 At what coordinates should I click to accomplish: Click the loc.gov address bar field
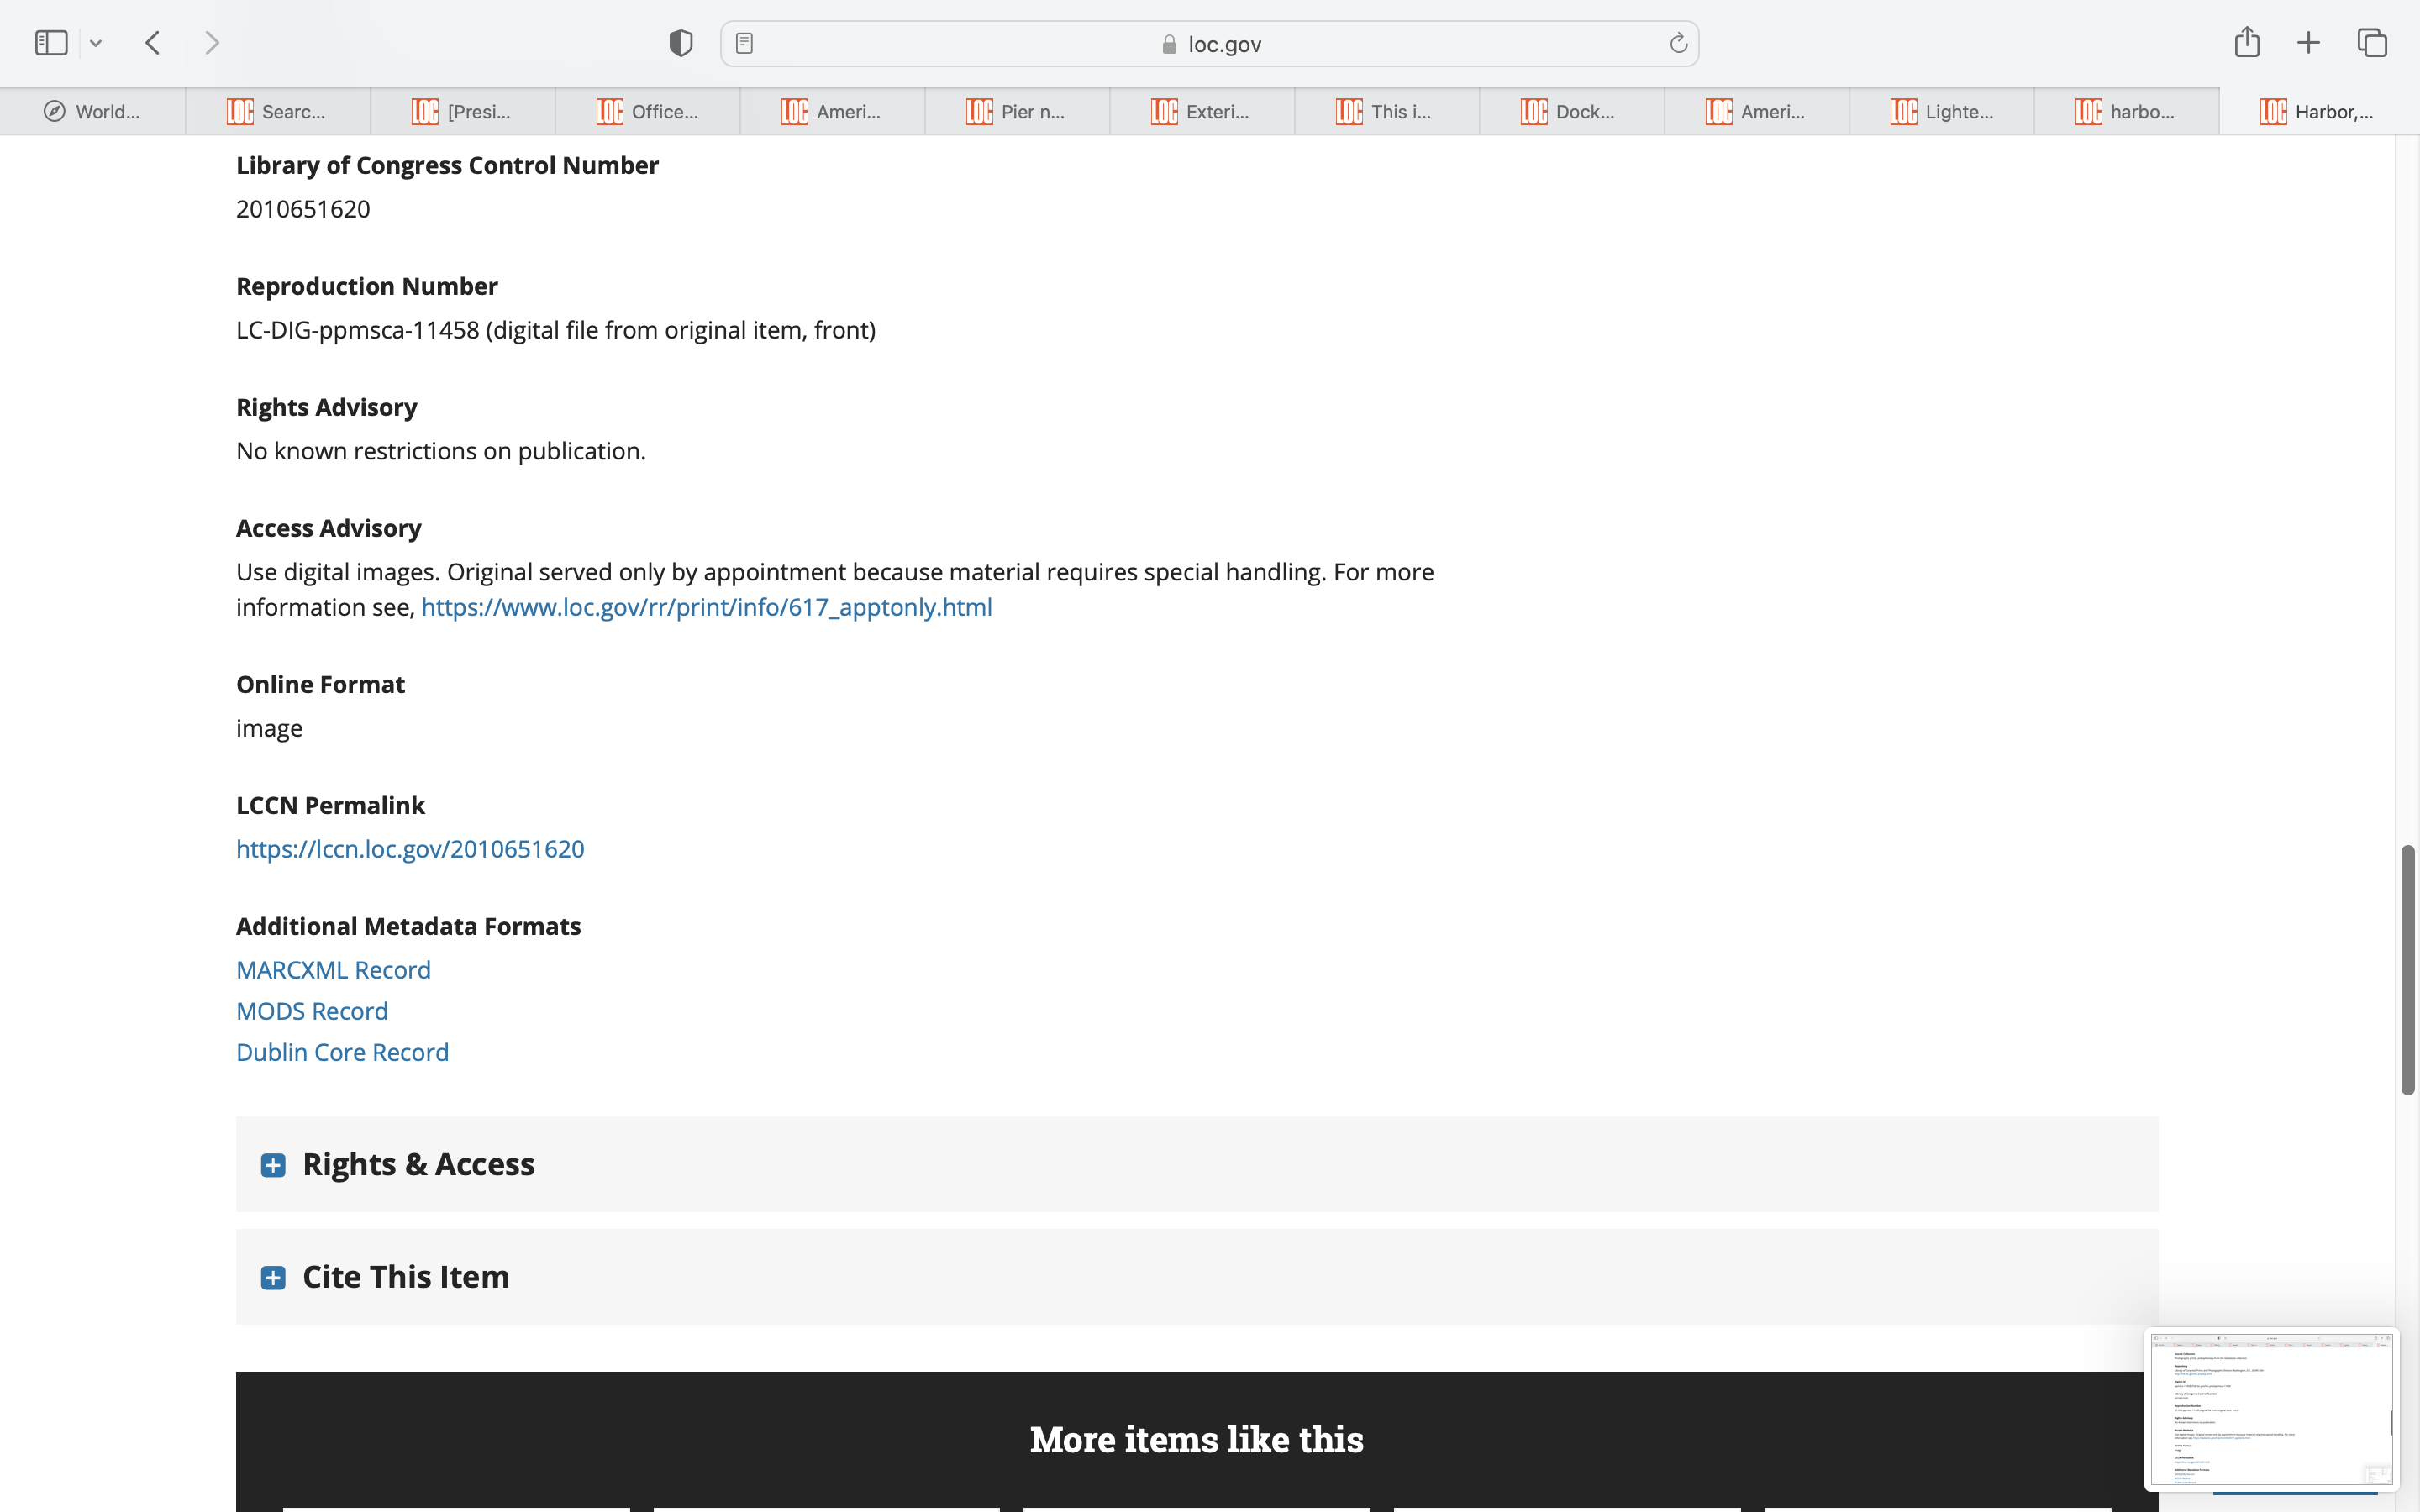click(1210, 44)
